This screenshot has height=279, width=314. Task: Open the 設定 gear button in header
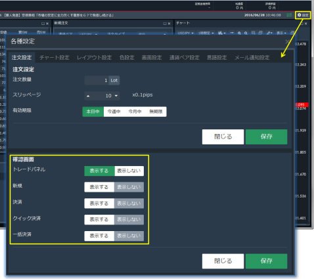(303, 15)
